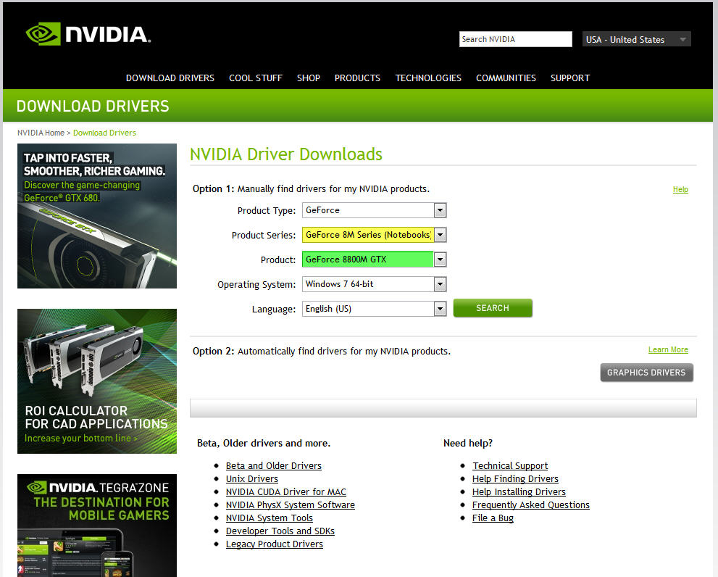
Task: Expand the Language dropdown
Action: [374, 309]
